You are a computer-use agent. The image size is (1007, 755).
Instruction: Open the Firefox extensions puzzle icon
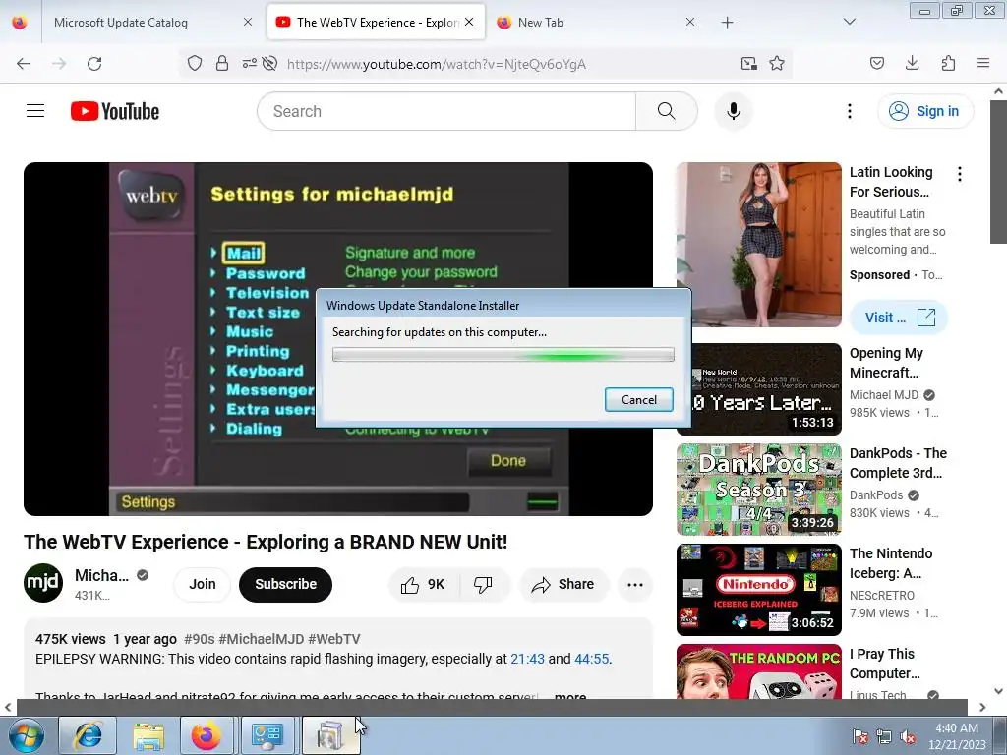(948, 63)
